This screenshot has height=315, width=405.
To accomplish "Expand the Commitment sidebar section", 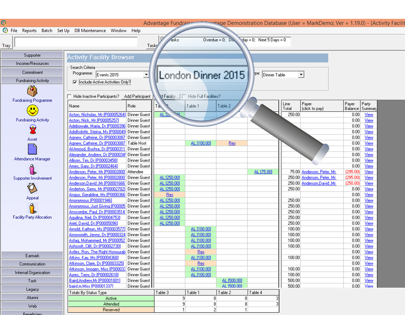I will 32,72.
